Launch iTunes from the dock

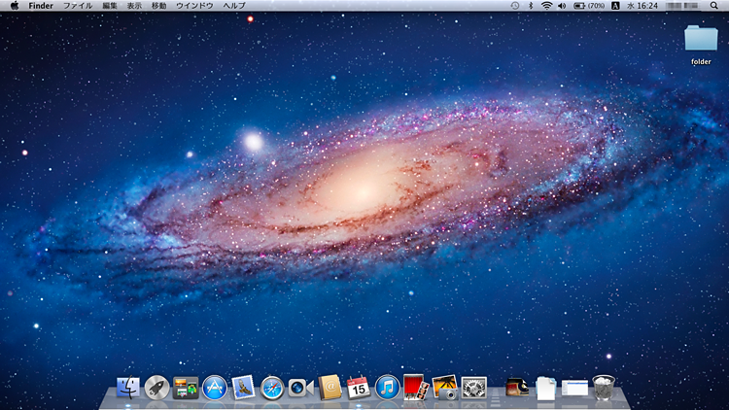[x=387, y=388]
